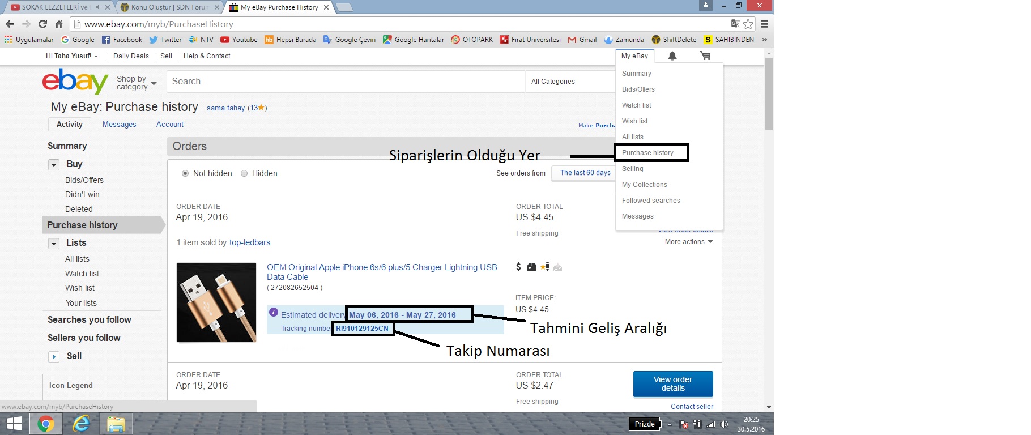The width and height of the screenshot is (1031, 435).
Task: Open Internet Explorer from the taskbar
Action: [x=81, y=424]
